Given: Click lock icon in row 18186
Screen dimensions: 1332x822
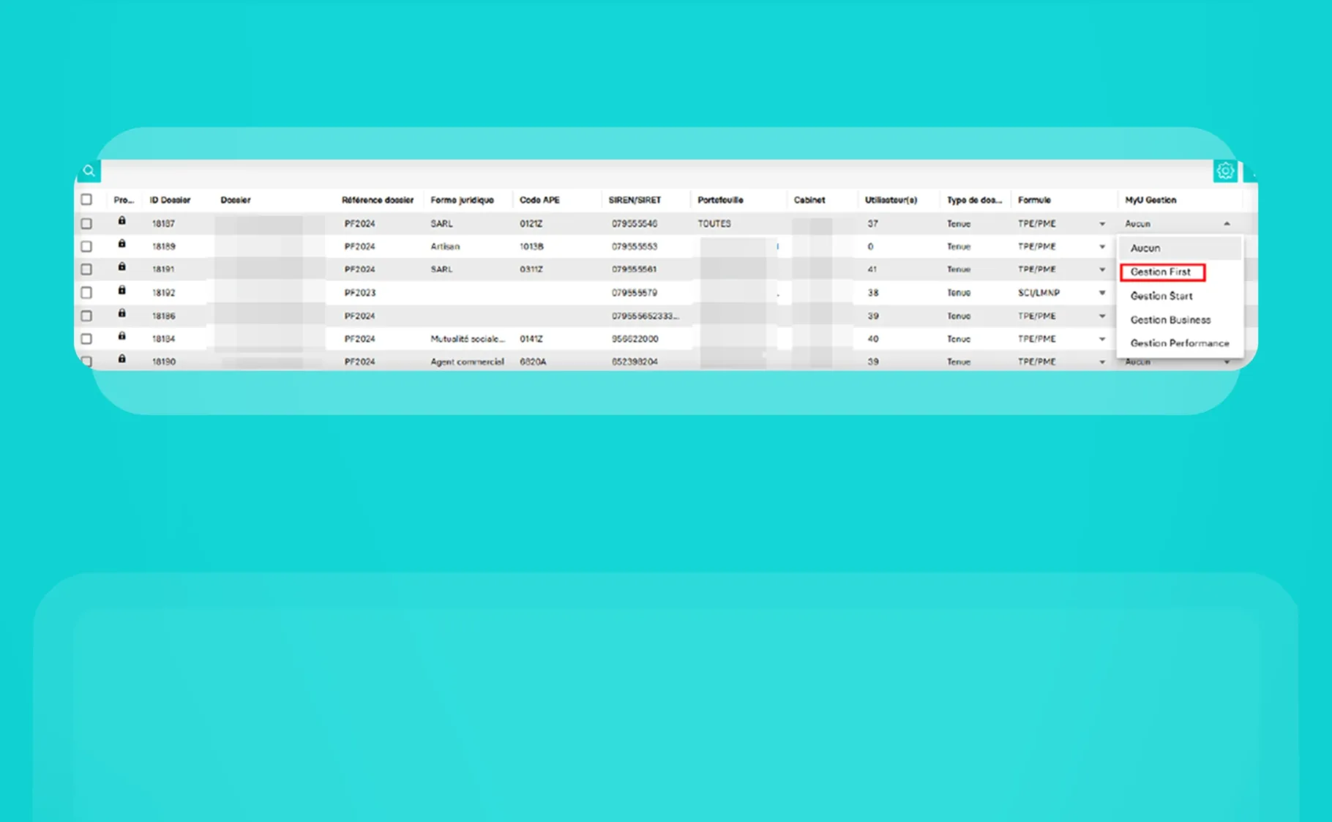Looking at the screenshot, I should (122, 313).
